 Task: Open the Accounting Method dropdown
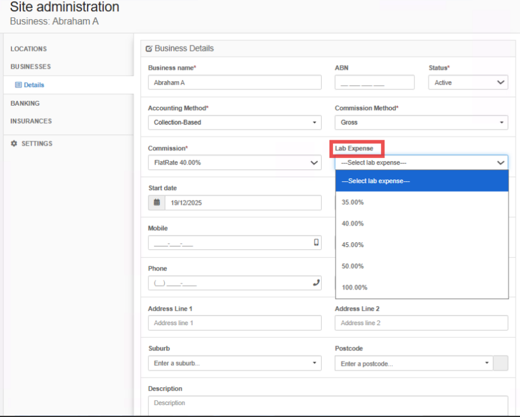[235, 122]
